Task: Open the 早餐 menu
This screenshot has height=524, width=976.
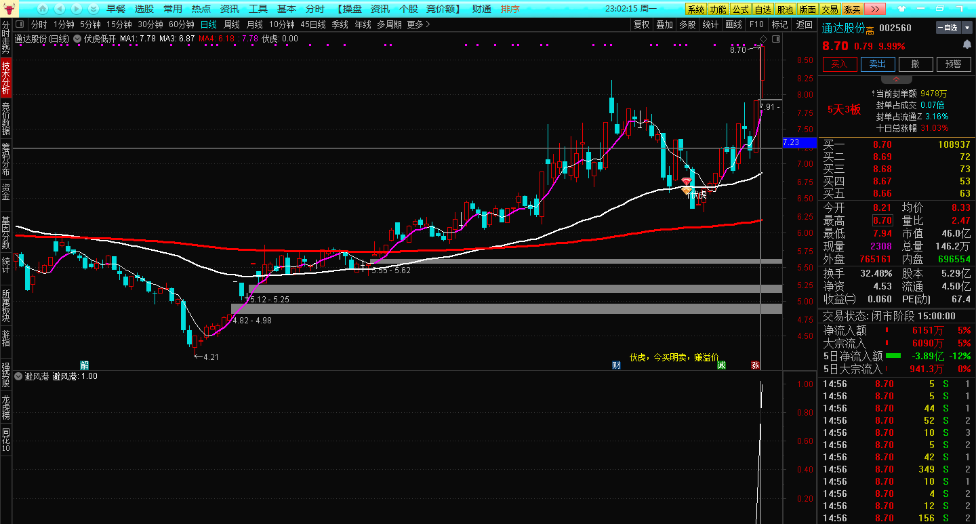Action: 116,9
